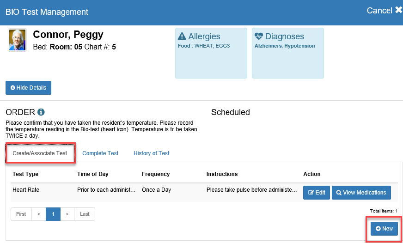This screenshot has height=243, width=403.
Task: View Medications for Heart Rate test
Action: (361, 193)
